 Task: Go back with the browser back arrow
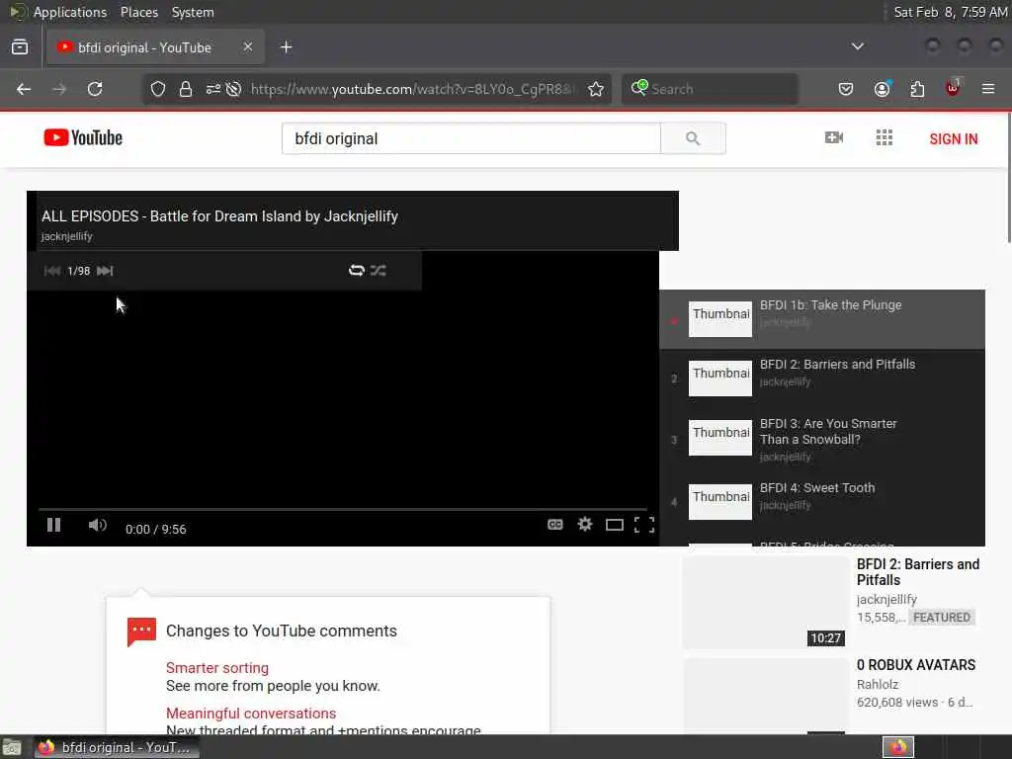24,89
